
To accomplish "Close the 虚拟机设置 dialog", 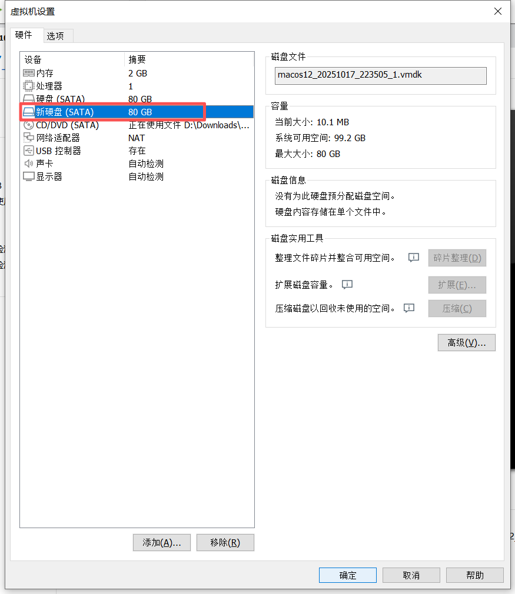I will (498, 11).
